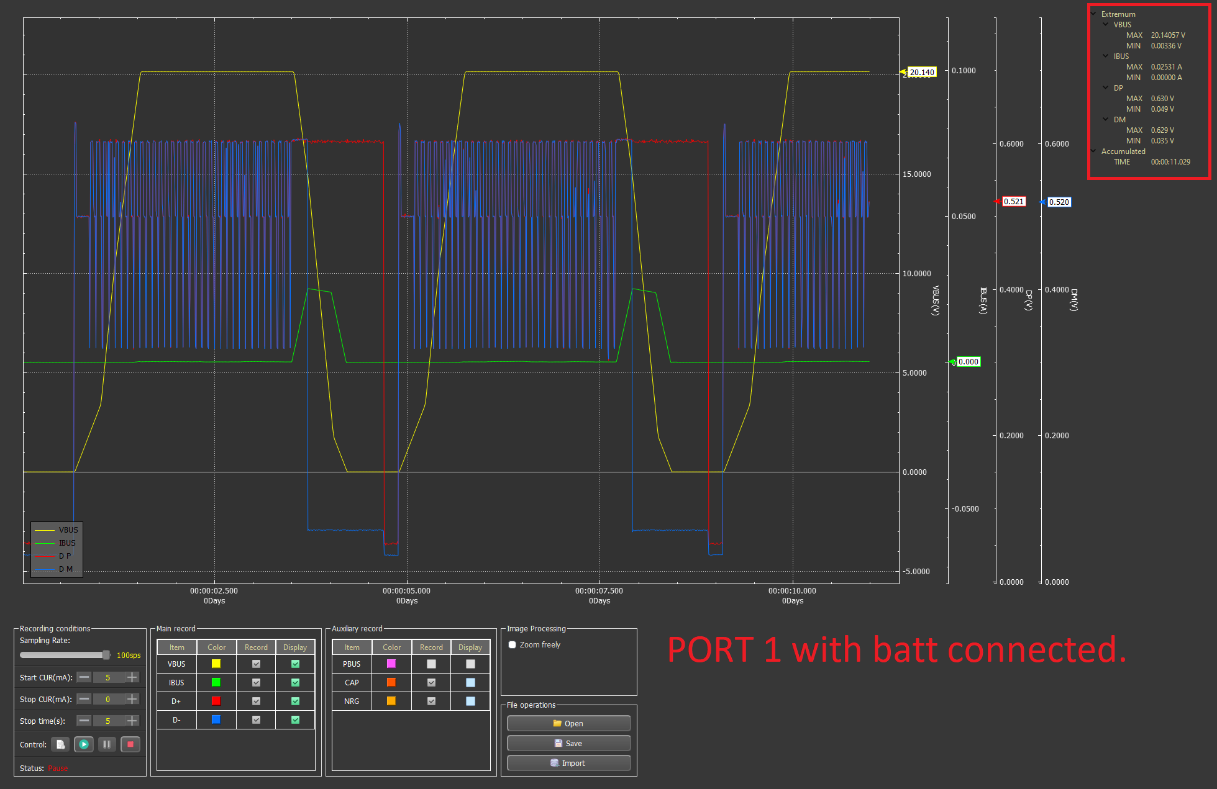Viewport: 1217px width, 789px height.
Task: Click the Open file button
Action: tap(568, 723)
